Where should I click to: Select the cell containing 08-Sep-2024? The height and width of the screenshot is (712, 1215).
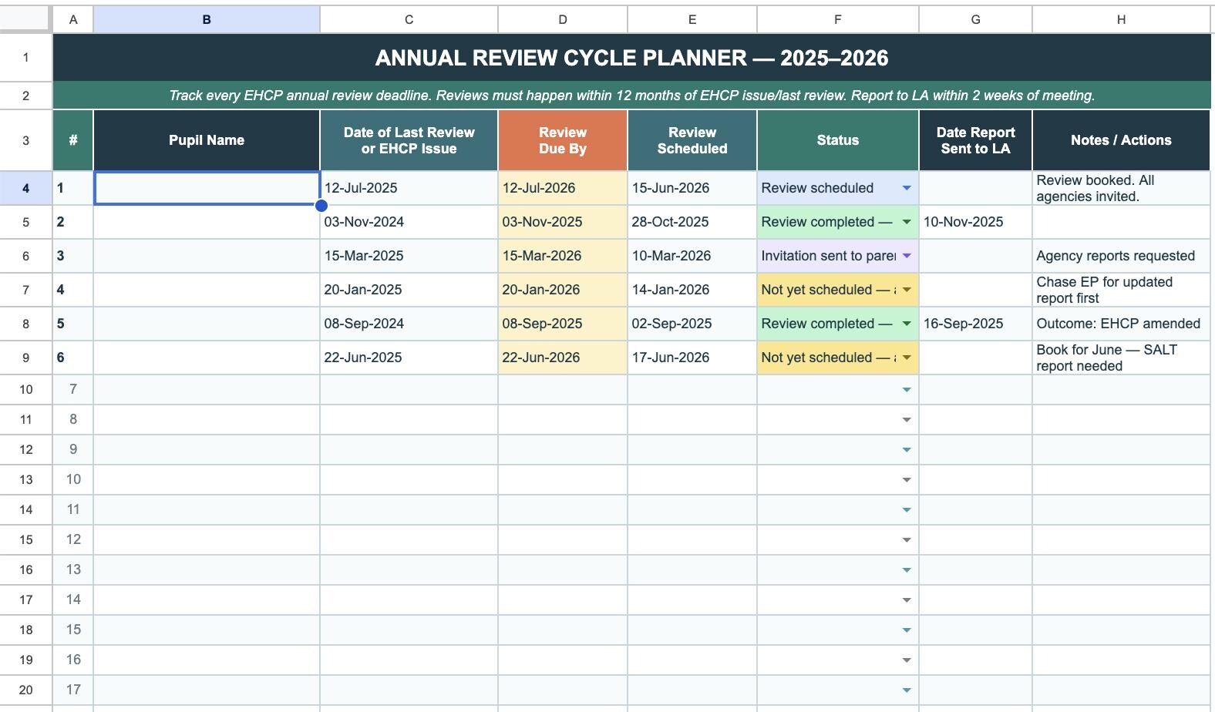[409, 324]
